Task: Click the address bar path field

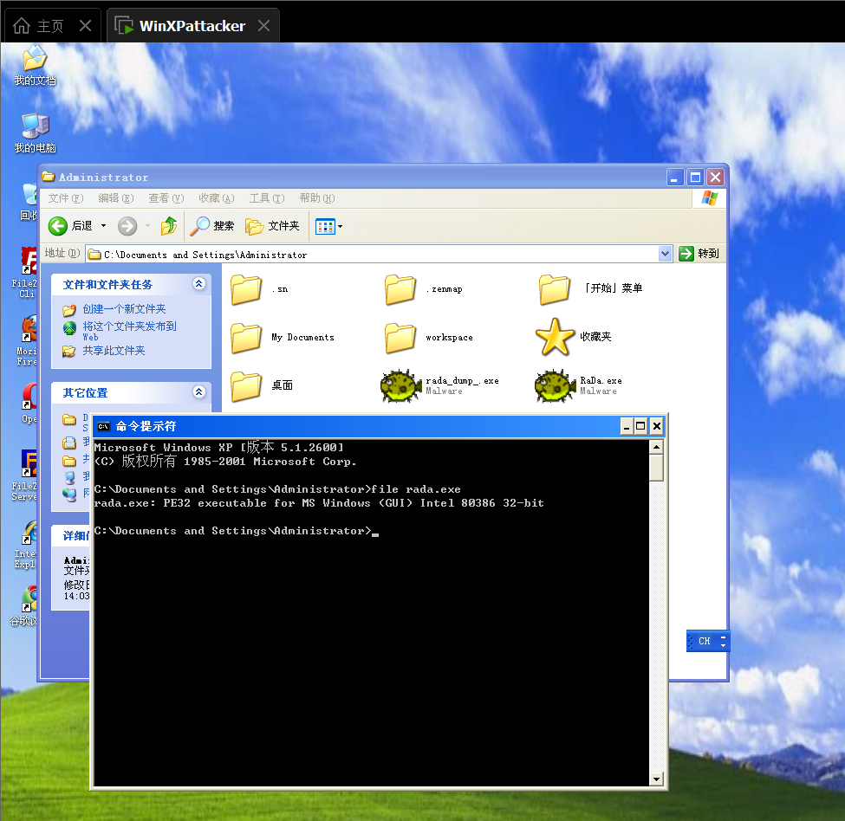Action: coord(372,254)
